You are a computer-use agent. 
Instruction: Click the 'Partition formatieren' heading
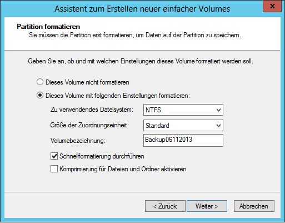[x=48, y=27]
